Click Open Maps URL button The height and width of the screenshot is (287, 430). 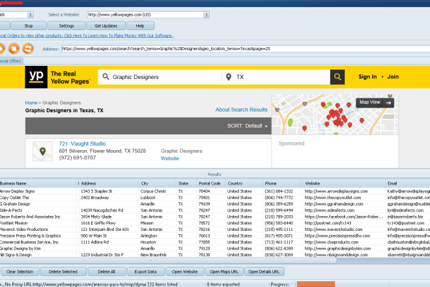[x=224, y=271]
